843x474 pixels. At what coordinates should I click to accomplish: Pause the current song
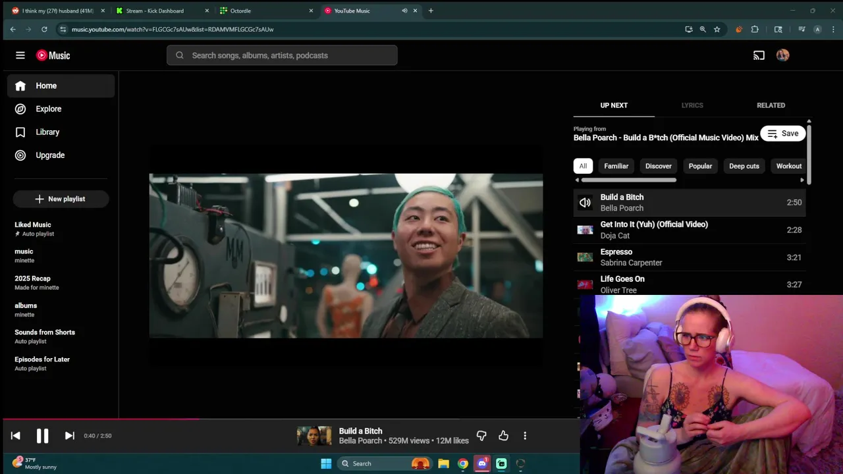[42, 436]
